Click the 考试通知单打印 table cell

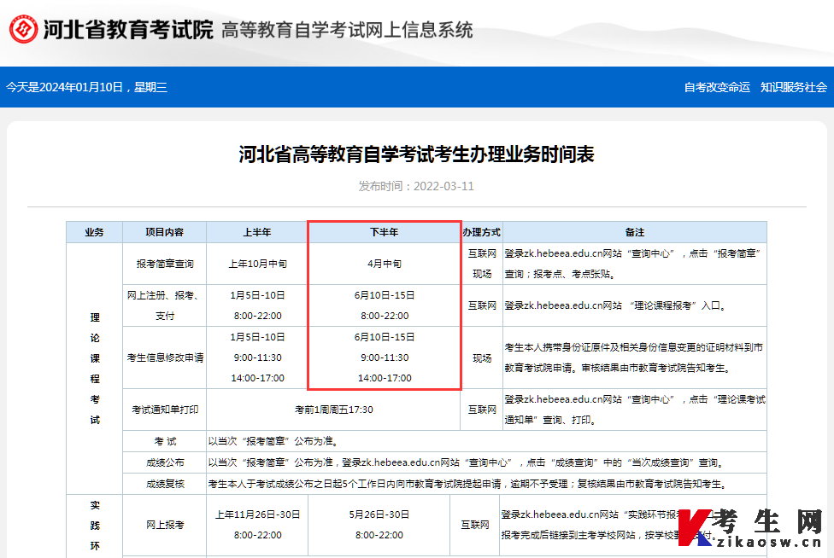164,410
